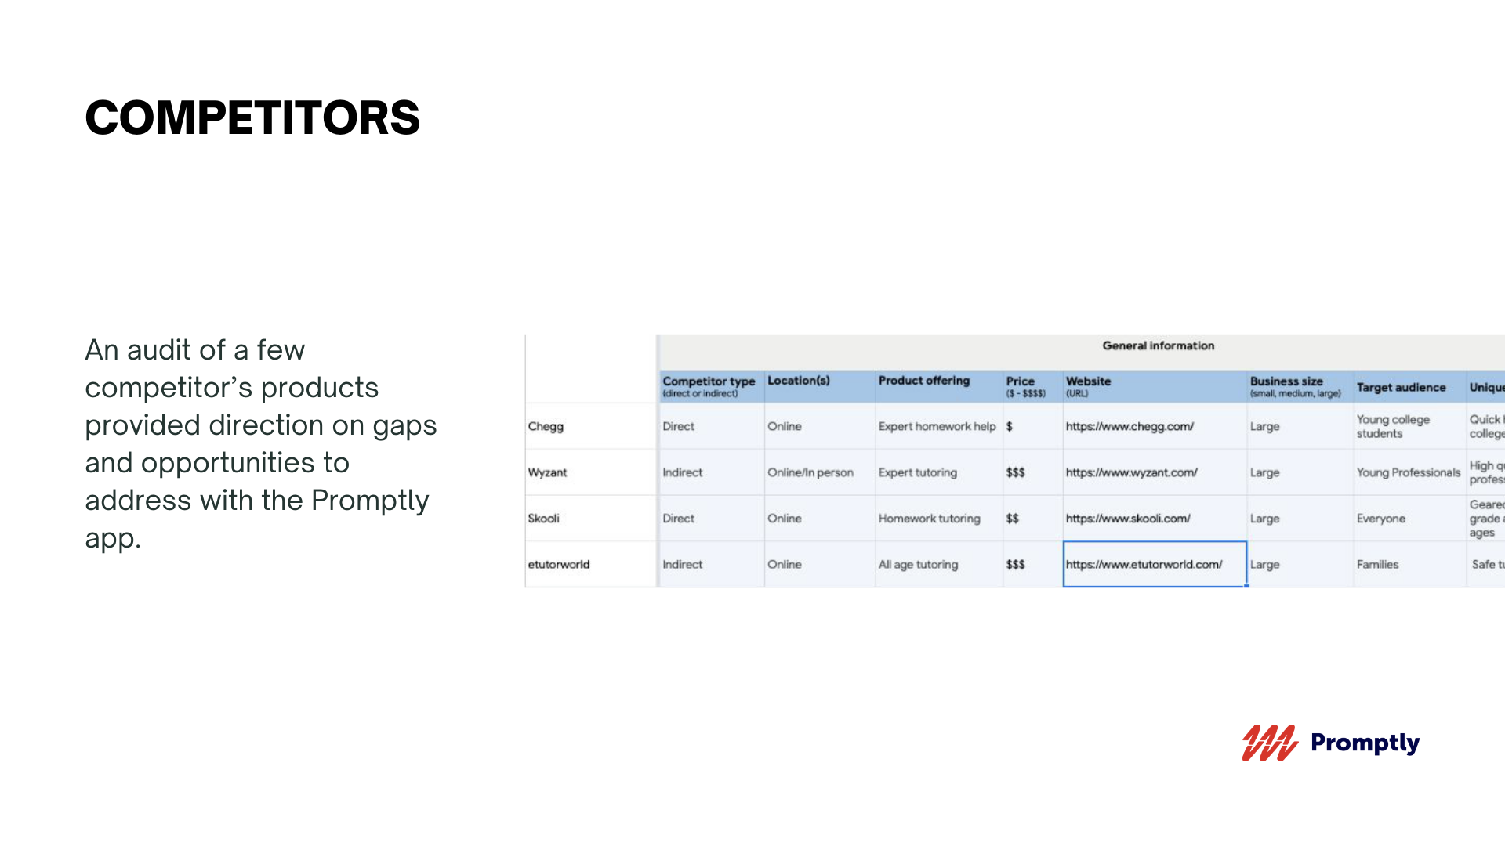Select the Wyzant row label
This screenshot has height=846, width=1505.
(547, 473)
